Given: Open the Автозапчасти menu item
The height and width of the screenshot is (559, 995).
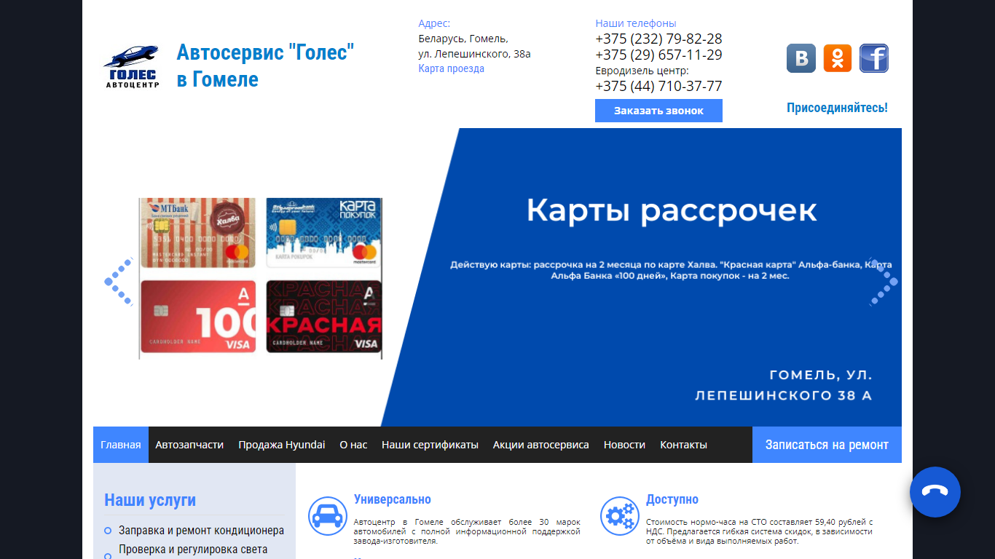Looking at the screenshot, I should tap(189, 445).
